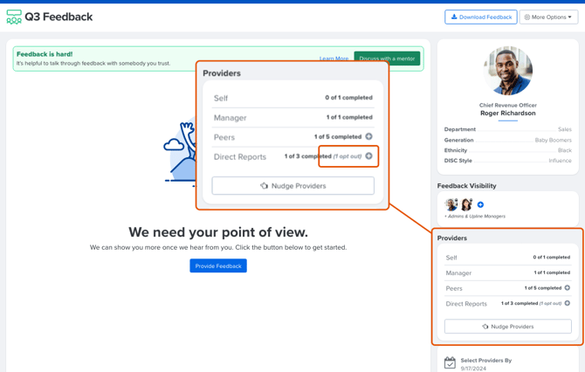Click plus icon beside Direct Reports in callout
585x372 pixels.
368,156
